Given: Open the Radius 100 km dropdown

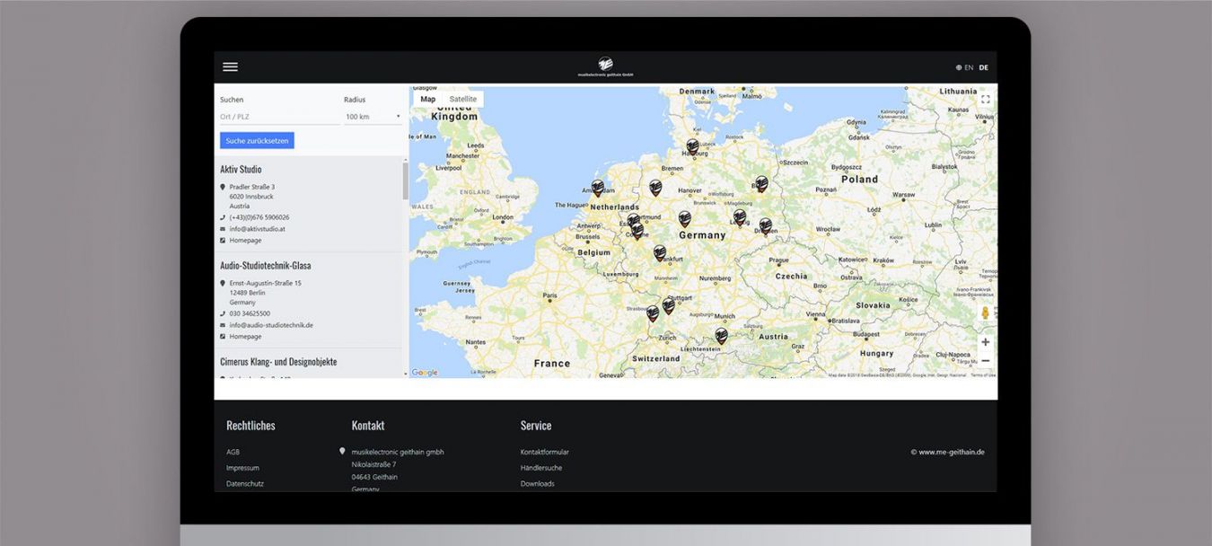Looking at the screenshot, I should 373,117.
